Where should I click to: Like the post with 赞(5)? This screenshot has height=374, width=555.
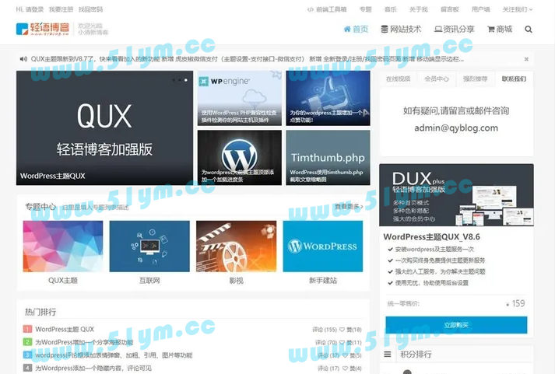[x=352, y=355]
